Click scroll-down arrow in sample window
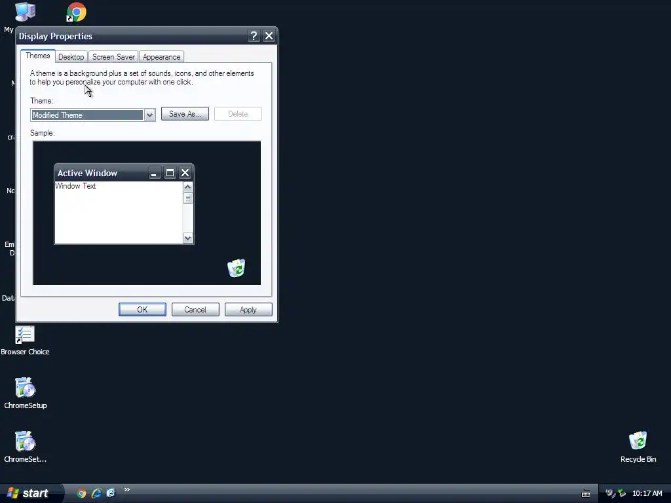Image resolution: width=671 pixels, height=503 pixels. [188, 238]
